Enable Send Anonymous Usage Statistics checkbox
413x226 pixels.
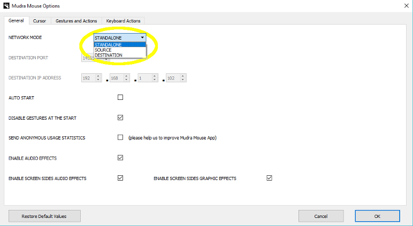click(120, 137)
